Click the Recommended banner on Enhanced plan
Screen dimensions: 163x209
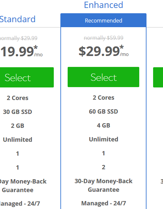tap(103, 21)
